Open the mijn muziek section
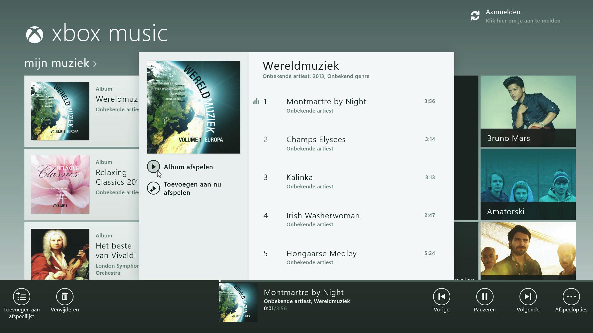The height and width of the screenshot is (333, 593). (61, 63)
